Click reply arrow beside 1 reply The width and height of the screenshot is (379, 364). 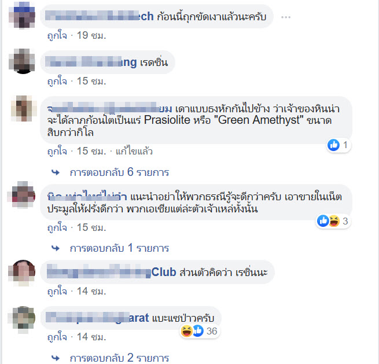(56, 248)
